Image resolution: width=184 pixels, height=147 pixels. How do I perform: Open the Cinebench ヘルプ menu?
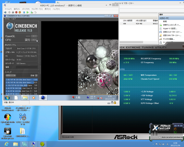click(13, 19)
